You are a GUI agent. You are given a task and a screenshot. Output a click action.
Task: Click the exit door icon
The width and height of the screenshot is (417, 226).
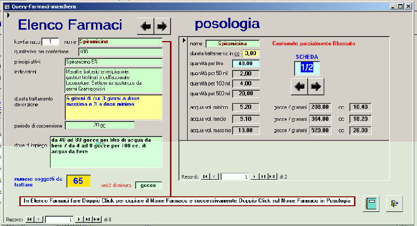pos(395,203)
